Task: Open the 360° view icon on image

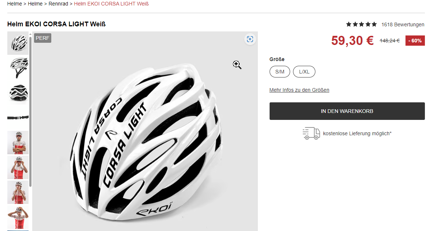Action: [x=250, y=39]
